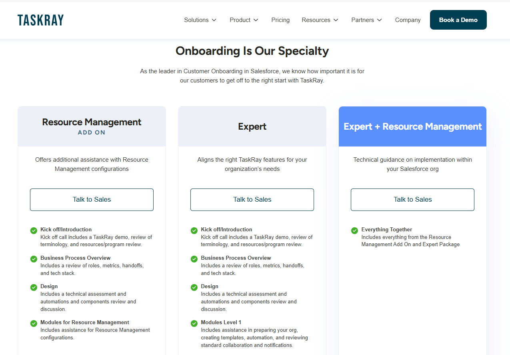
Task: Click checkmark icon beside Everything Together
Action: (x=354, y=231)
